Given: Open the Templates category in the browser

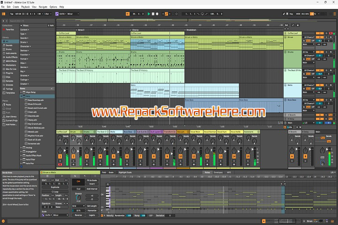Looking at the screenshot, I should click(x=10, y=93).
